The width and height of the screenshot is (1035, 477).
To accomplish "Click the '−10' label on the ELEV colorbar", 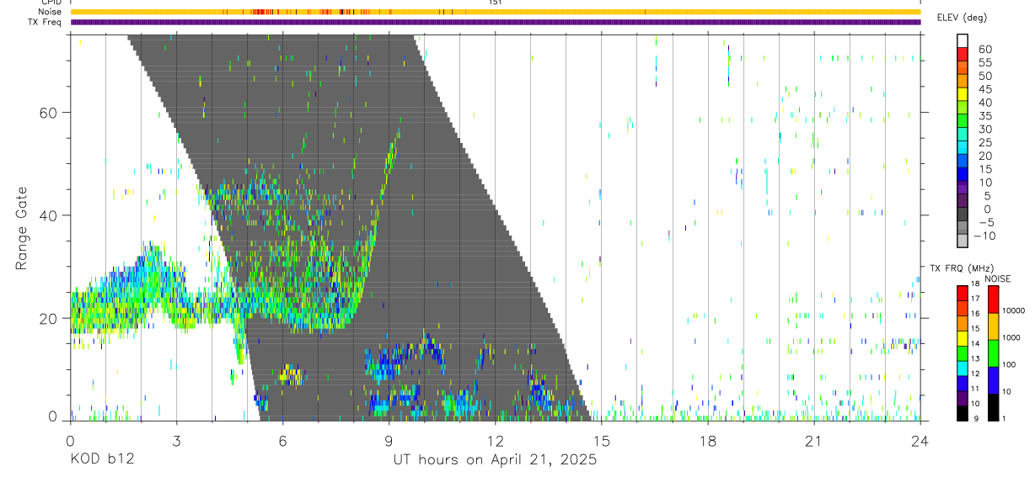I will pyautogui.click(x=984, y=236).
